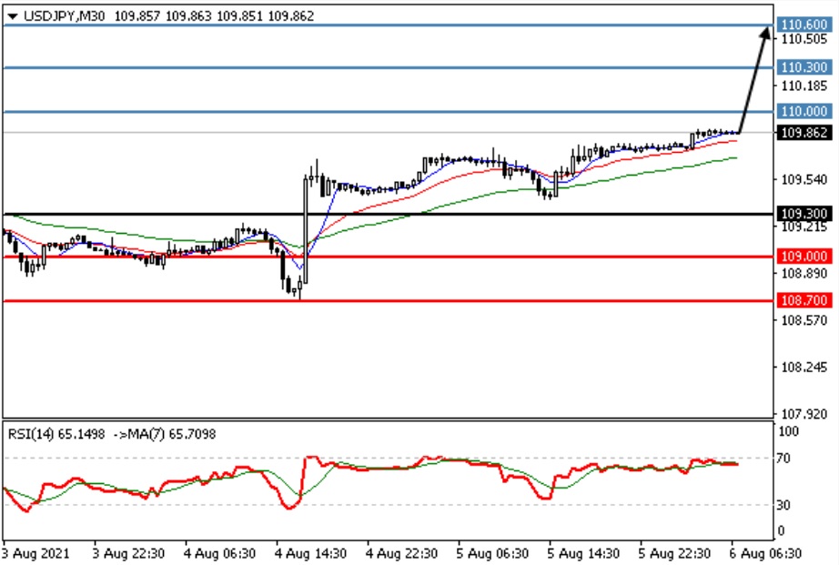This screenshot has width=839, height=565.
Task: Click the 3 Aug 22:30 time label
Action: pos(128,552)
